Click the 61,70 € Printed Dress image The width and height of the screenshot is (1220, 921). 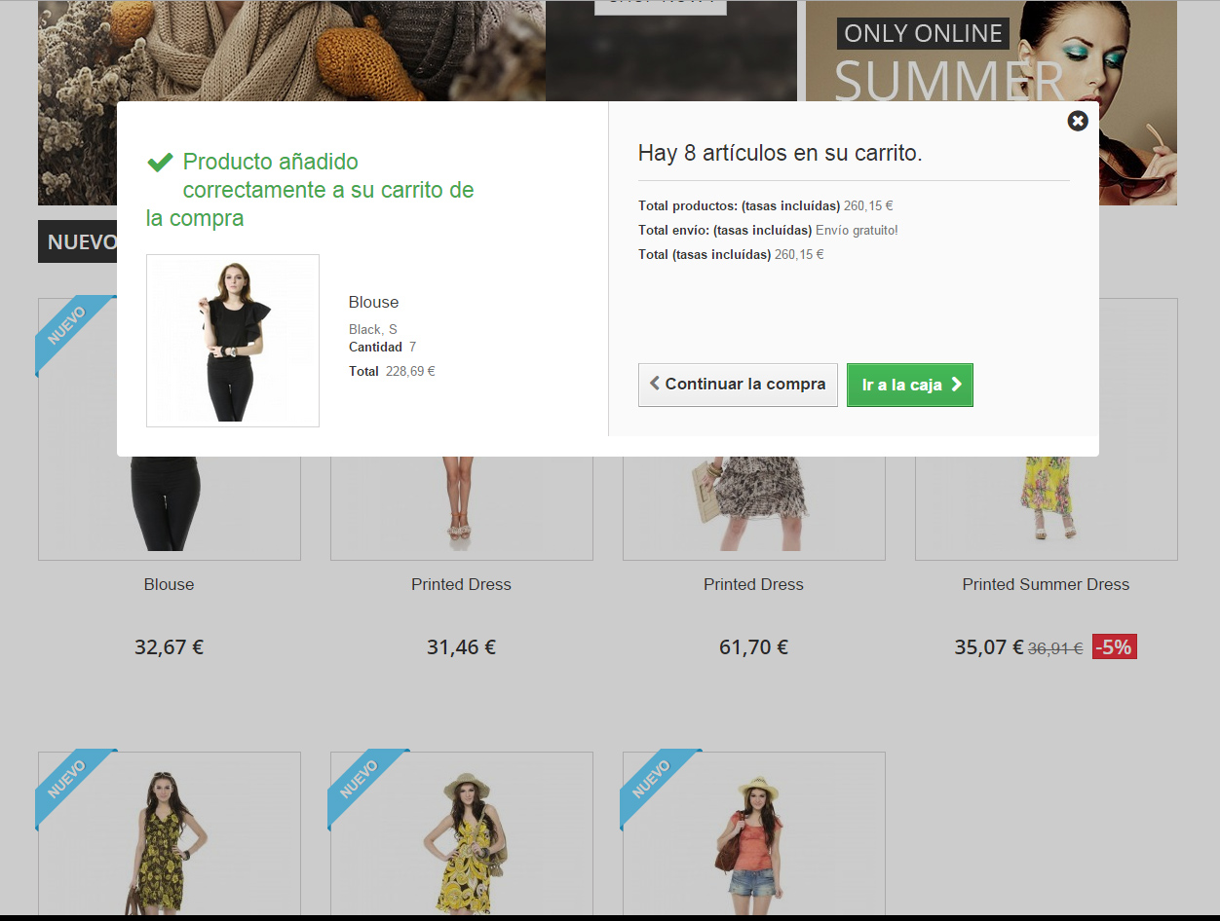[753, 508]
